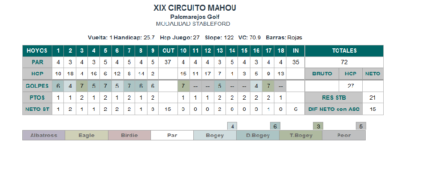Screen dimensions: 430x187
Task: Click the Birdie legend swatch
Action: tap(129, 135)
